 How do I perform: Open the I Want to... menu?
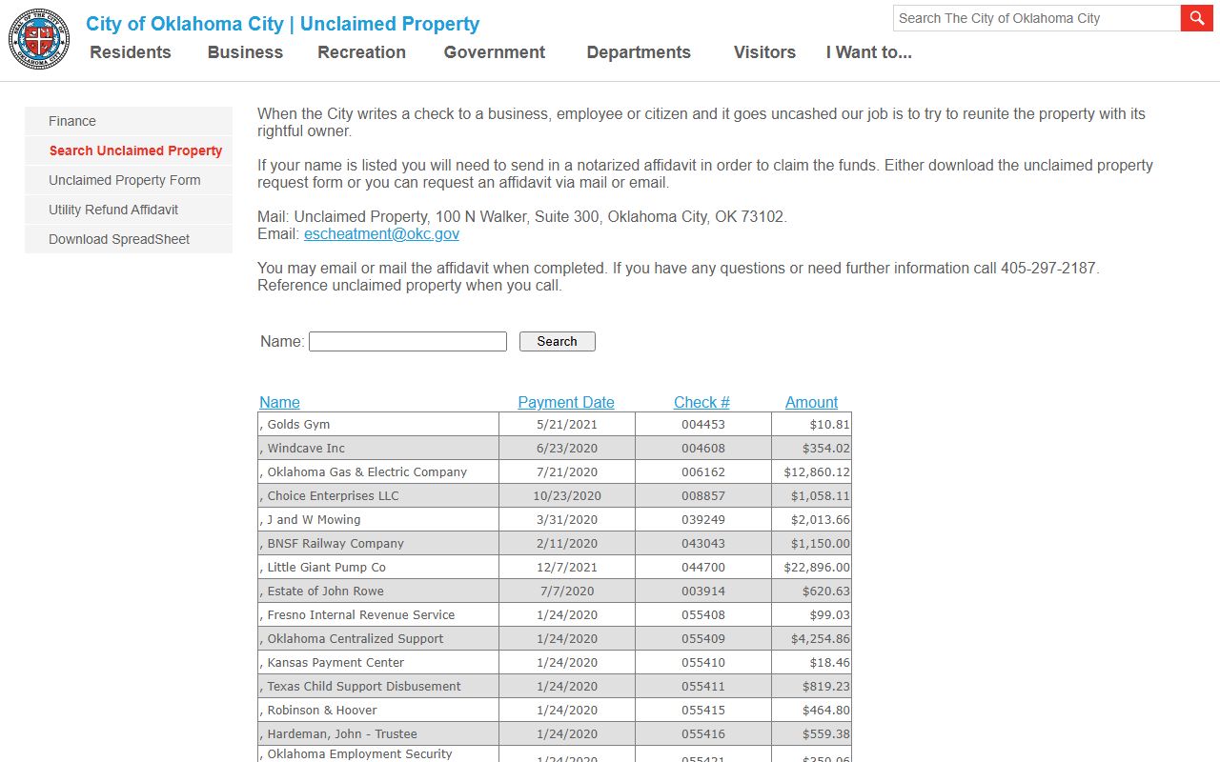pos(868,52)
